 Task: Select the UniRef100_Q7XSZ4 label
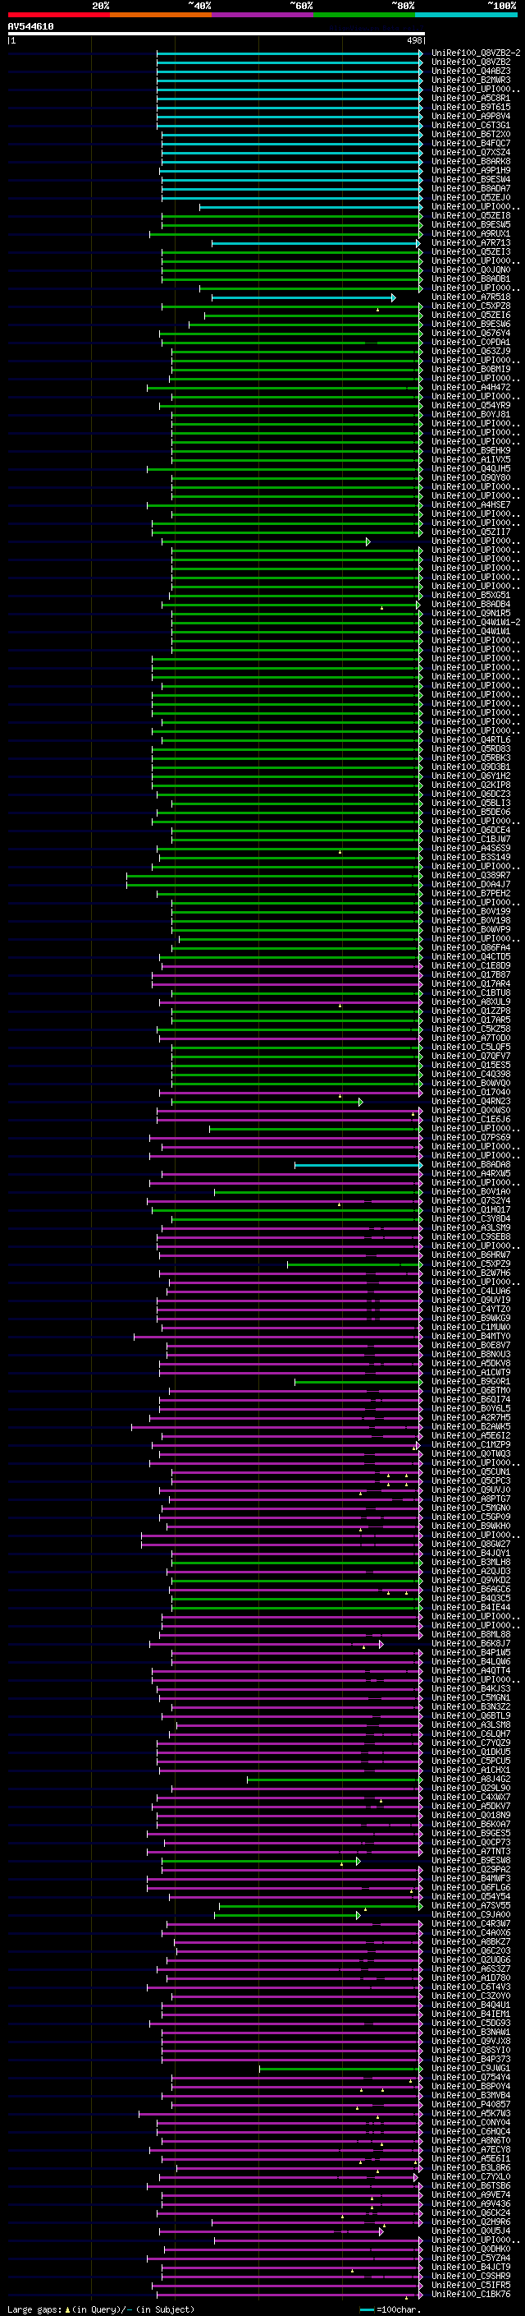tap(471, 152)
